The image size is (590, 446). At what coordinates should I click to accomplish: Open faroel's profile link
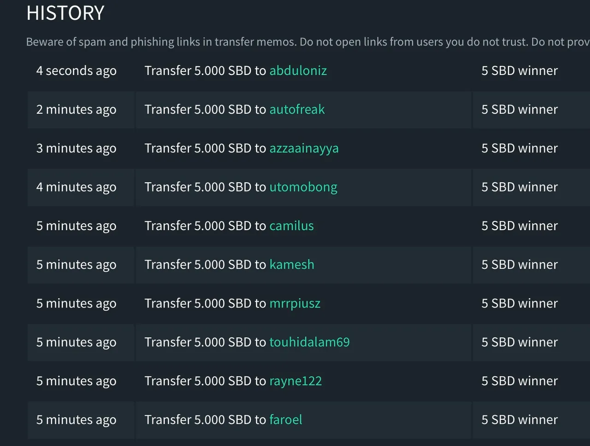pos(286,419)
